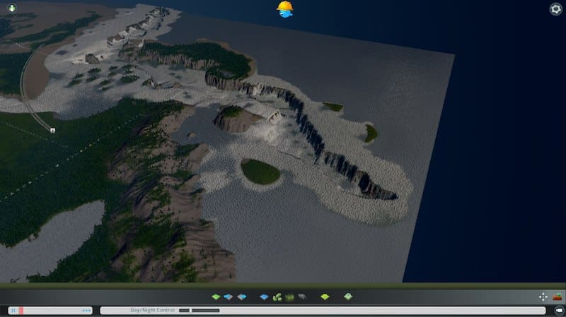Click the rightmost green tile toolbar icon
566x317 pixels.
click(348, 297)
